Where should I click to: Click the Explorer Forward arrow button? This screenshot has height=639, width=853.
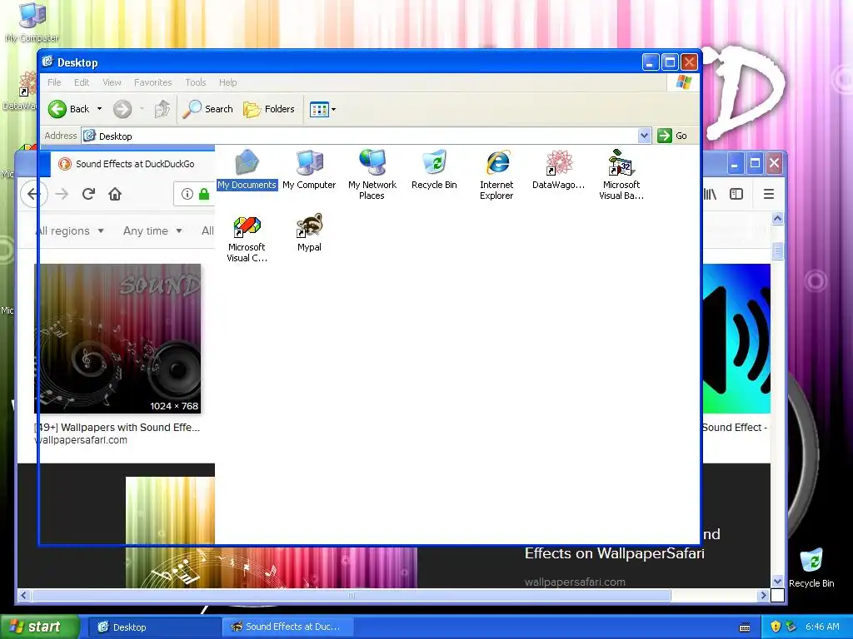tap(122, 109)
